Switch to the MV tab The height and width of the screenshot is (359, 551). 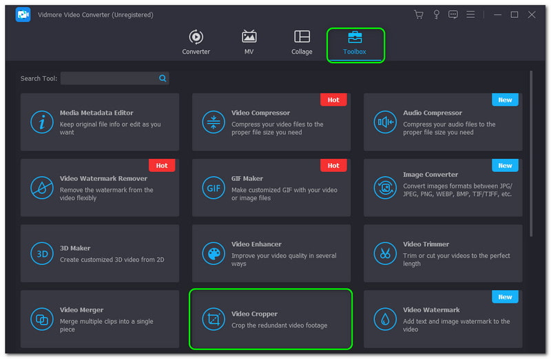pos(249,43)
